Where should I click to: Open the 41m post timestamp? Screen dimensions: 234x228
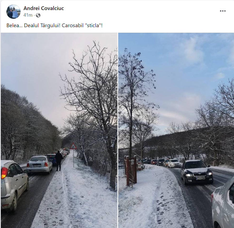pos(28,15)
